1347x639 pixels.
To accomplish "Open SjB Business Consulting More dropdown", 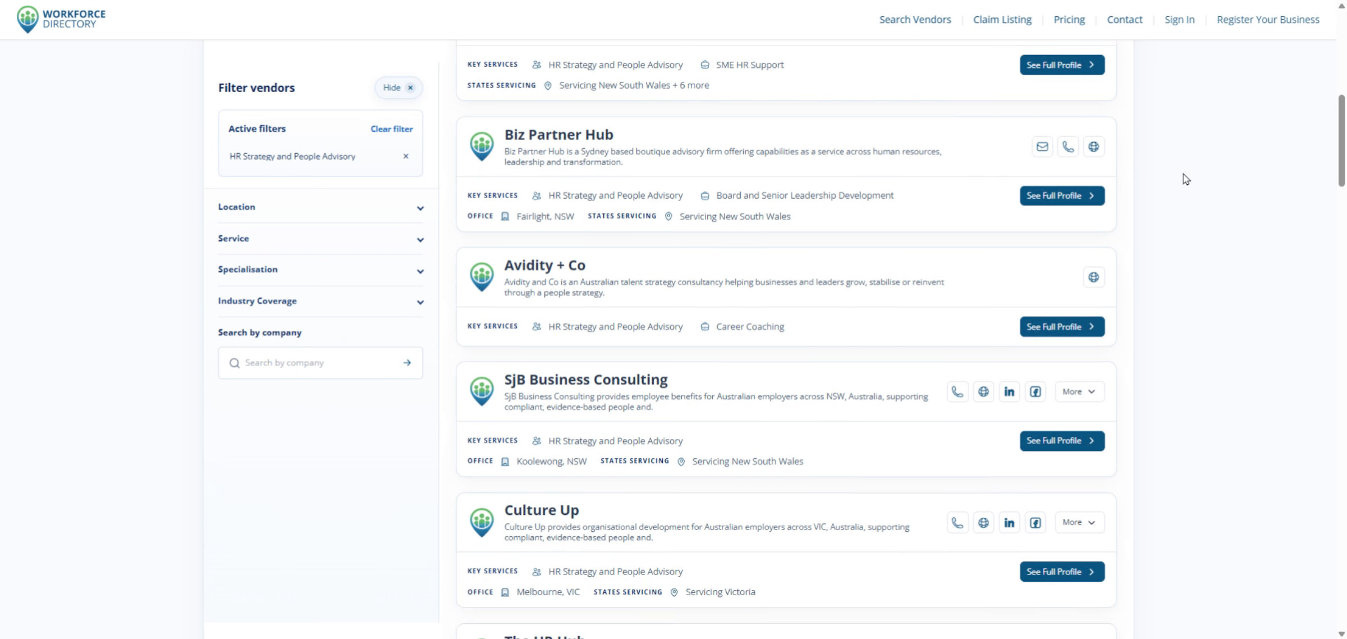I will point(1079,392).
